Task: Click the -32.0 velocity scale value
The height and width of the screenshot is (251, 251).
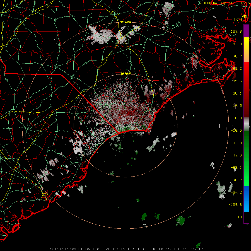Action: tap(236, 143)
